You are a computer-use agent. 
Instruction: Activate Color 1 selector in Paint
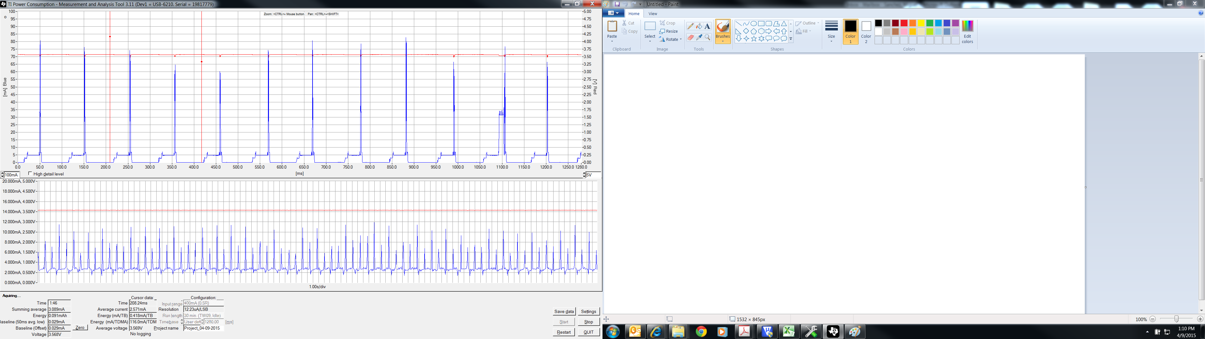850,32
